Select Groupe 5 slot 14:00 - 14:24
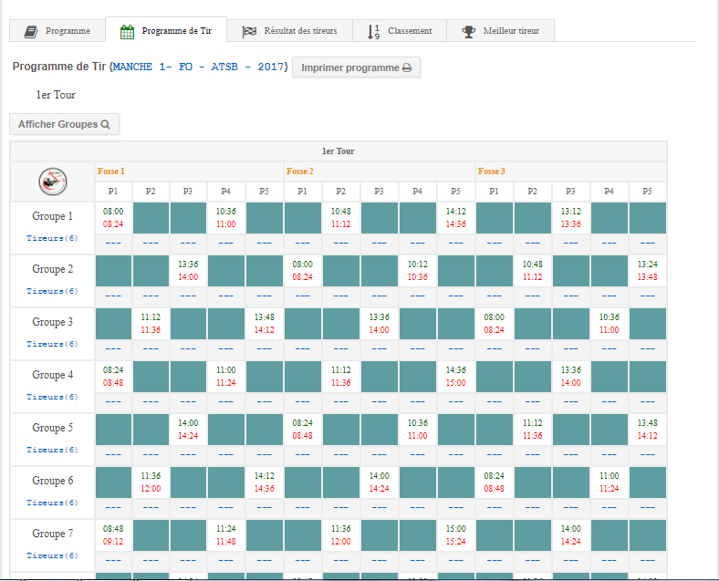The image size is (719, 581). point(188,430)
